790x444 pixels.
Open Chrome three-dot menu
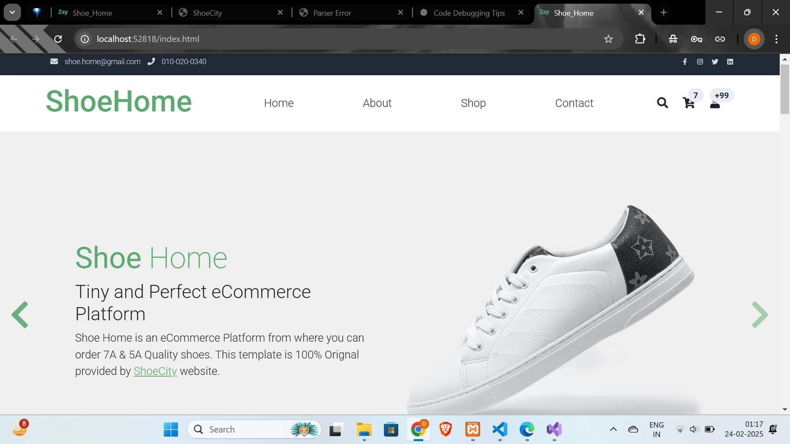coord(776,39)
